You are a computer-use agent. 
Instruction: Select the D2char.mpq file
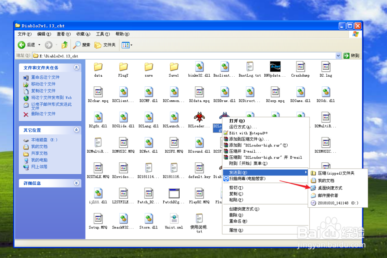pyautogui.click(x=98, y=95)
